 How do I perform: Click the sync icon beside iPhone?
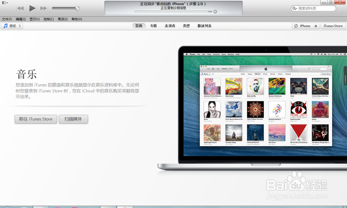point(296,26)
